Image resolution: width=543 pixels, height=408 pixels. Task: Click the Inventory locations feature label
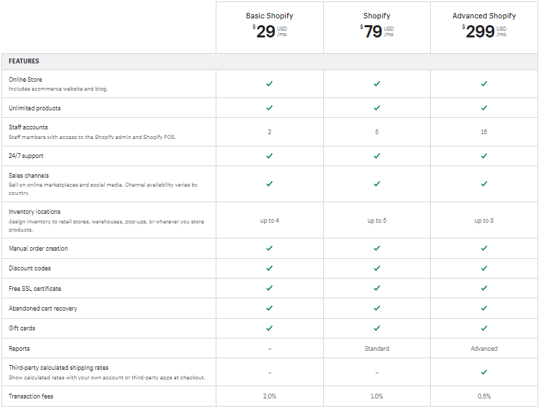[x=35, y=212]
